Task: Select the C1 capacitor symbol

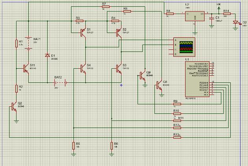Action: pyautogui.click(x=211, y=19)
